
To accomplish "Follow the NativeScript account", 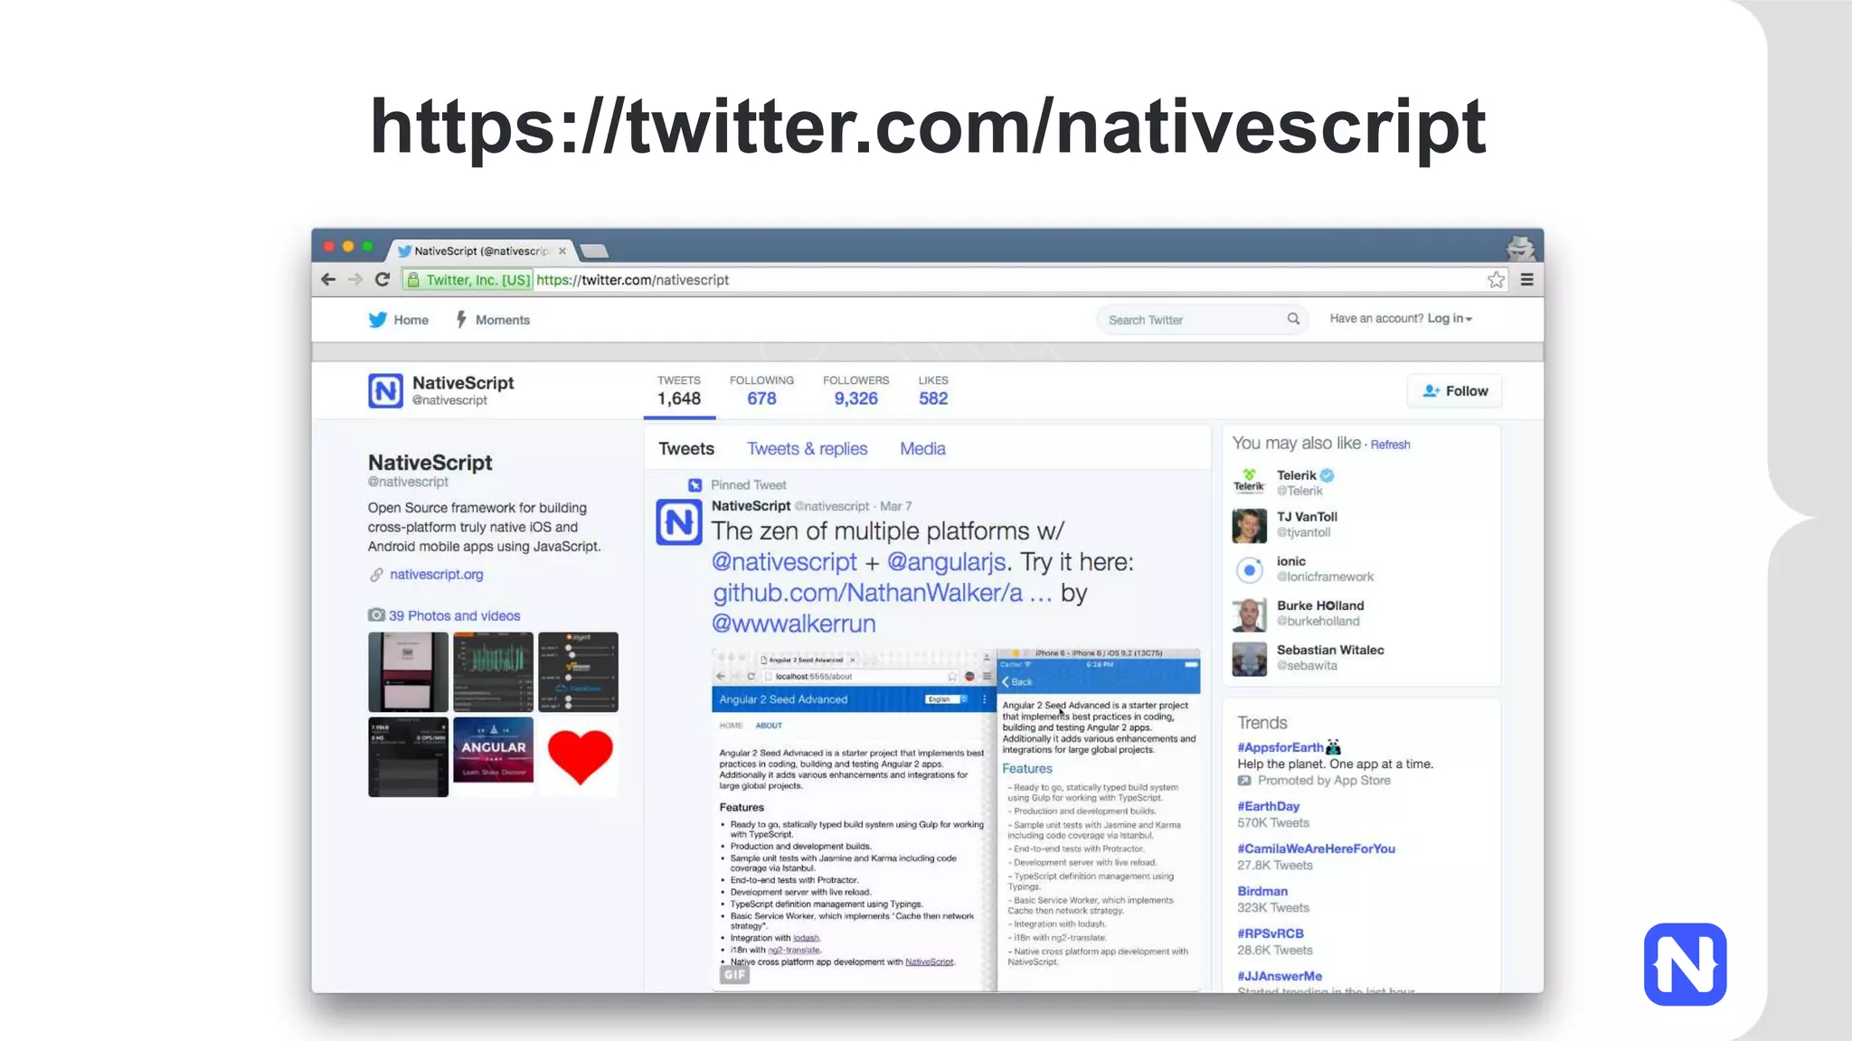I will click(1455, 391).
